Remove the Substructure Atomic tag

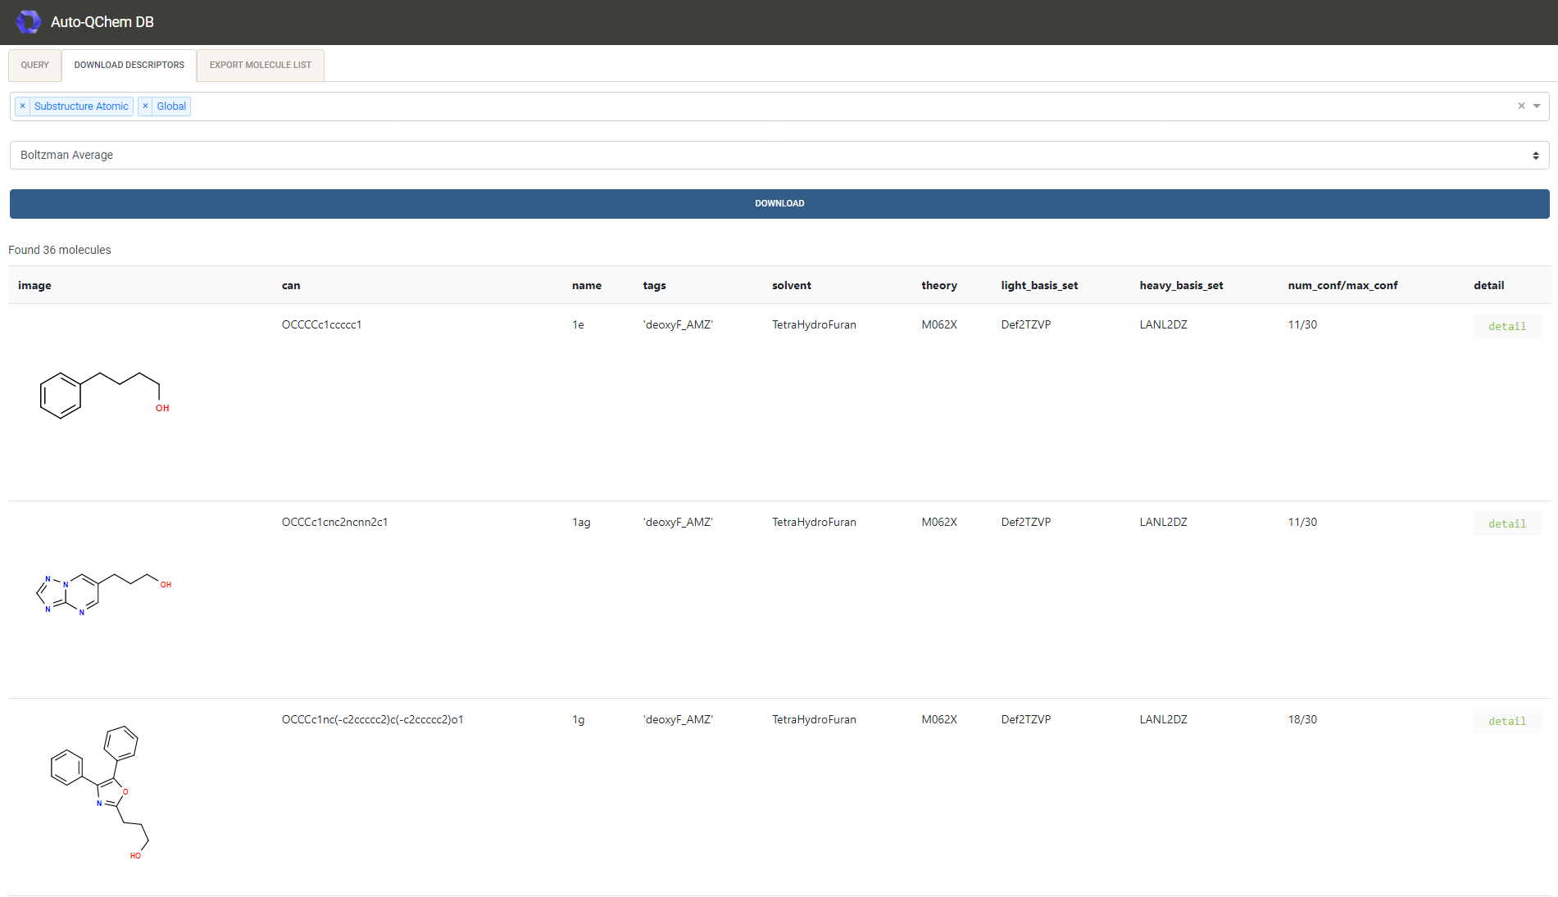pyautogui.click(x=23, y=106)
